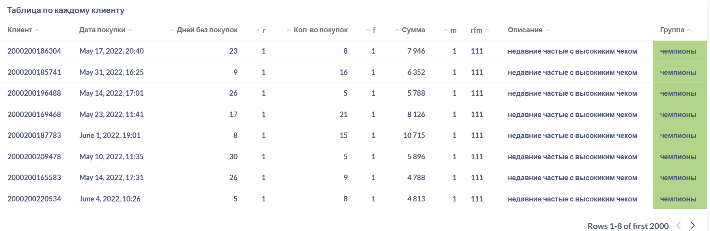Sort by Дата покупки column
This screenshot has width=710, height=231.
(x=102, y=30)
